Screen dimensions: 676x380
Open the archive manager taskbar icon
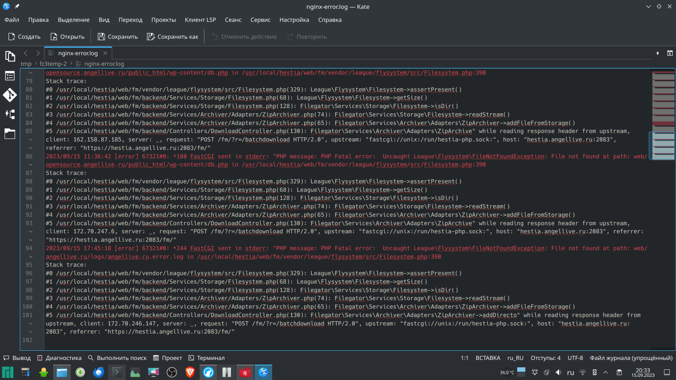[227, 372]
